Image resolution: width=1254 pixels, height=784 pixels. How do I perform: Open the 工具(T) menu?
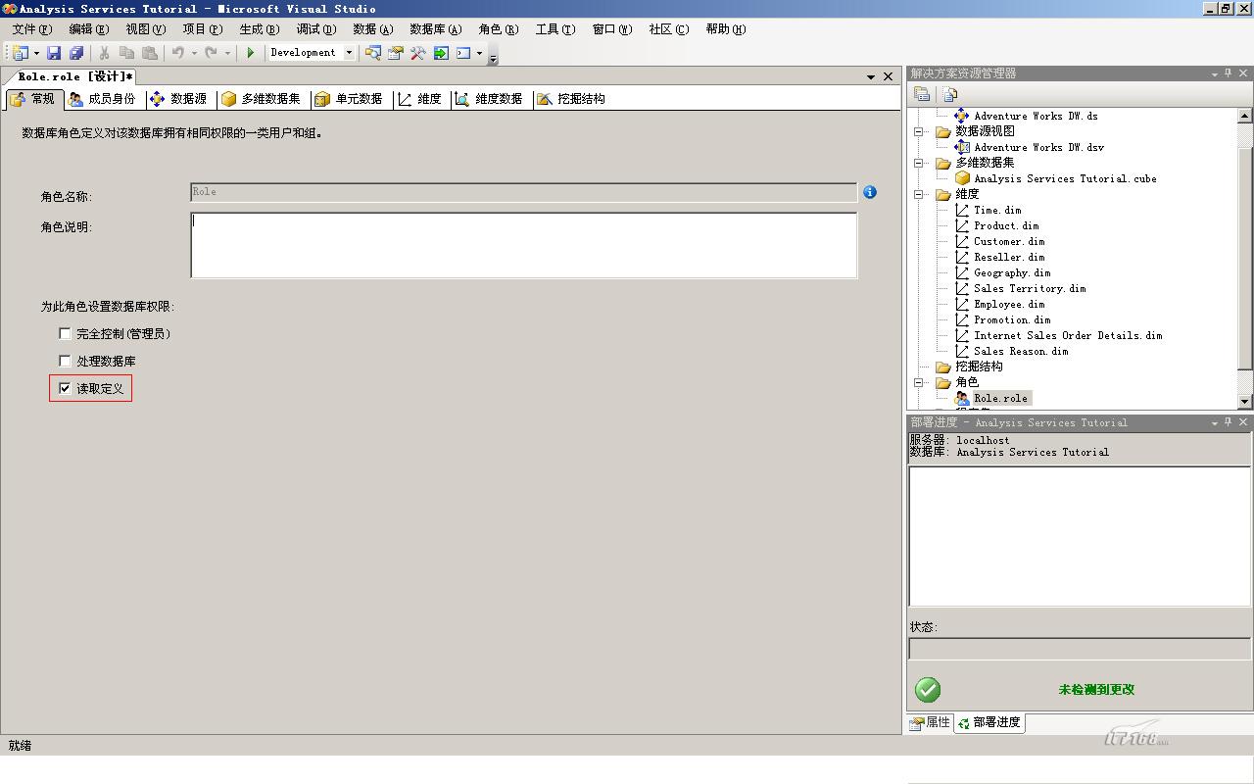pyautogui.click(x=555, y=29)
